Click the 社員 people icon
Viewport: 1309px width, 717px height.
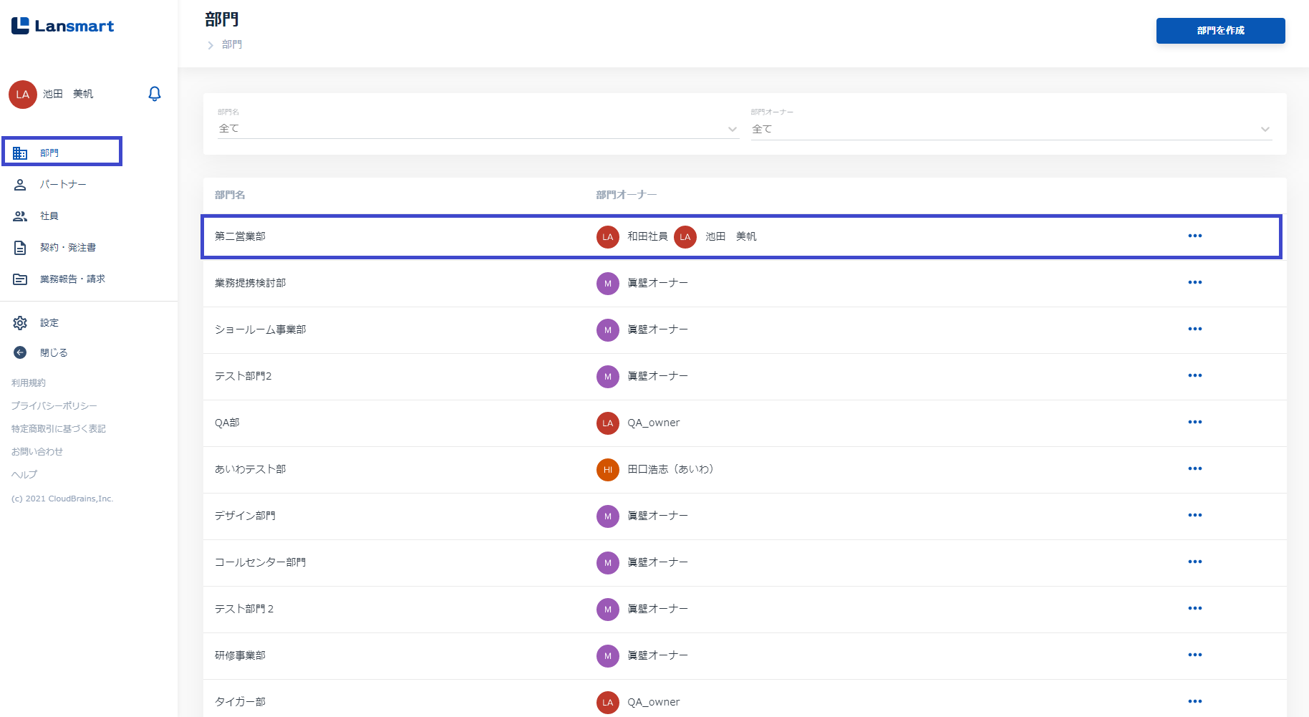tap(20, 216)
